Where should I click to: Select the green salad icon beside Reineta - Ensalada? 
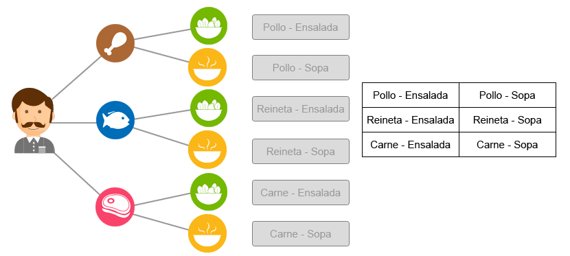[209, 108]
